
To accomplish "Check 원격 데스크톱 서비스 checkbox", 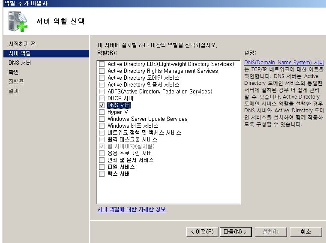I will point(102,139).
